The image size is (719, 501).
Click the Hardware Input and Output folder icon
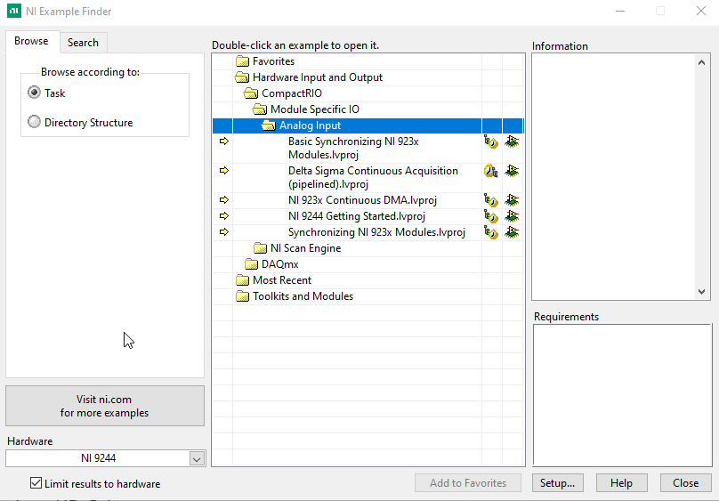(x=242, y=77)
